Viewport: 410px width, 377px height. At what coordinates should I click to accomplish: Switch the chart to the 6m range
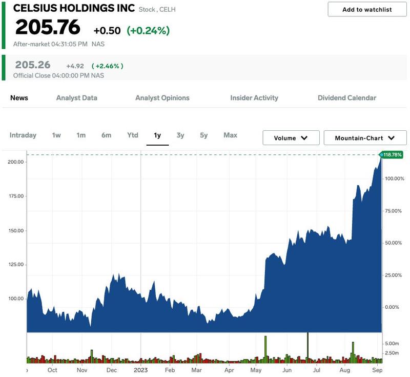coord(106,135)
